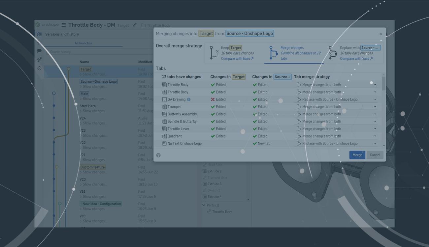Click the 3D instances icon in the sidebar
This screenshot has height=247, width=429.
pyautogui.click(x=39, y=59)
